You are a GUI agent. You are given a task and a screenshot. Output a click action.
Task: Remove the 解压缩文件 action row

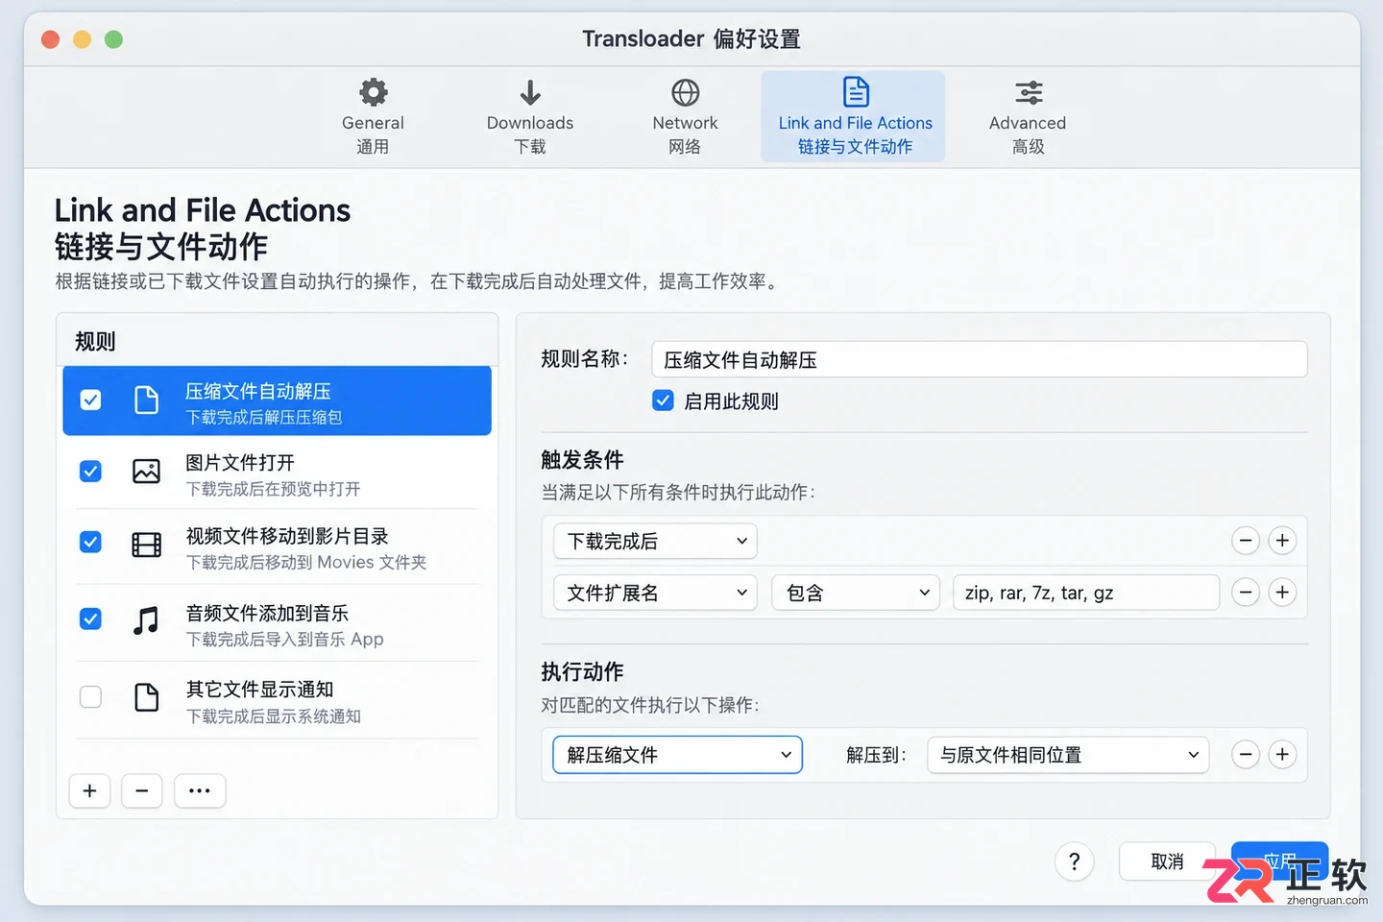coord(1246,755)
